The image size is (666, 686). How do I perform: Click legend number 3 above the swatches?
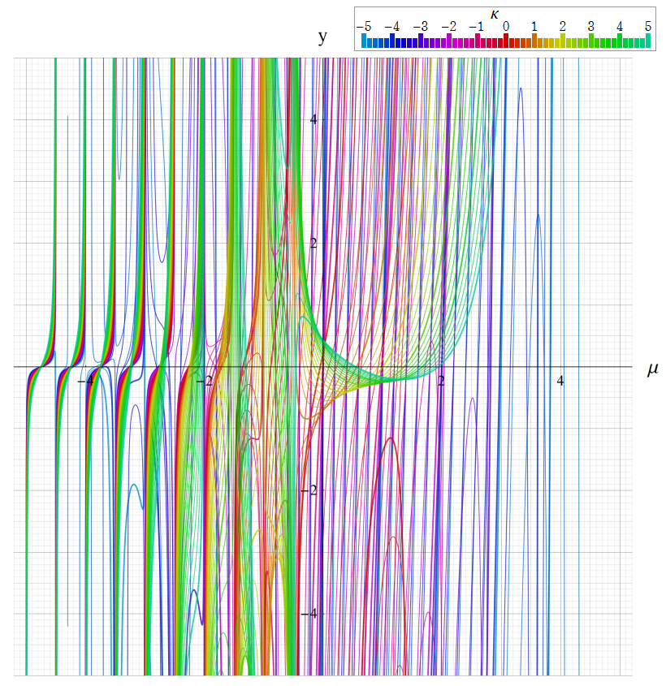point(591,26)
